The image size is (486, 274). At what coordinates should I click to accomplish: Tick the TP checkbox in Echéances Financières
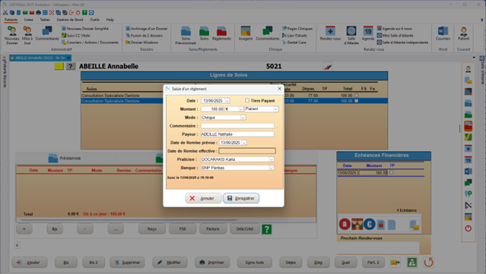click(392, 172)
